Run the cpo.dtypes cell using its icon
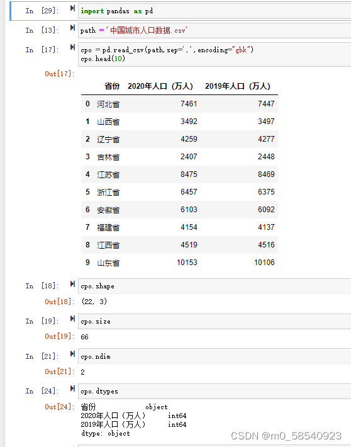Viewport: 351px width, 447px height. tap(72, 388)
